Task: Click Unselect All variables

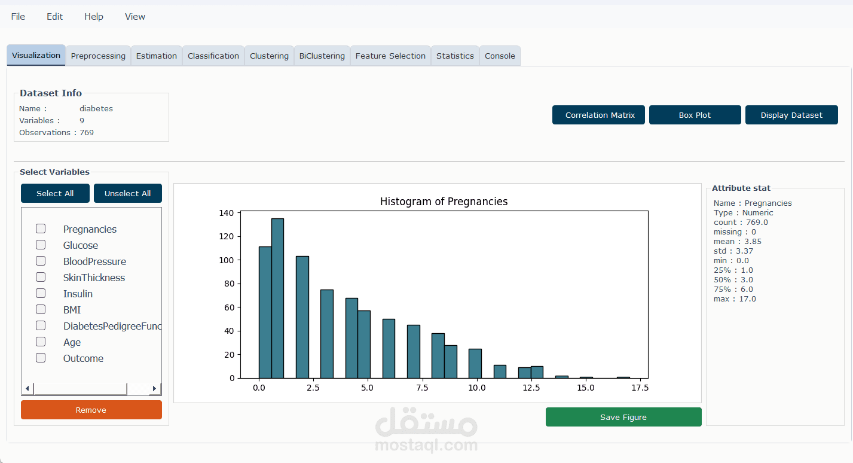Action: (128, 193)
